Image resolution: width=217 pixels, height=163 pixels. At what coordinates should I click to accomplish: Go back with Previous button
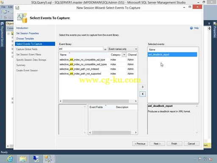140,143
